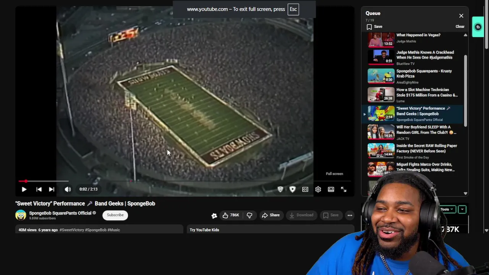The width and height of the screenshot is (489, 275).
Task: Save the queue as playlist
Action: tap(374, 27)
